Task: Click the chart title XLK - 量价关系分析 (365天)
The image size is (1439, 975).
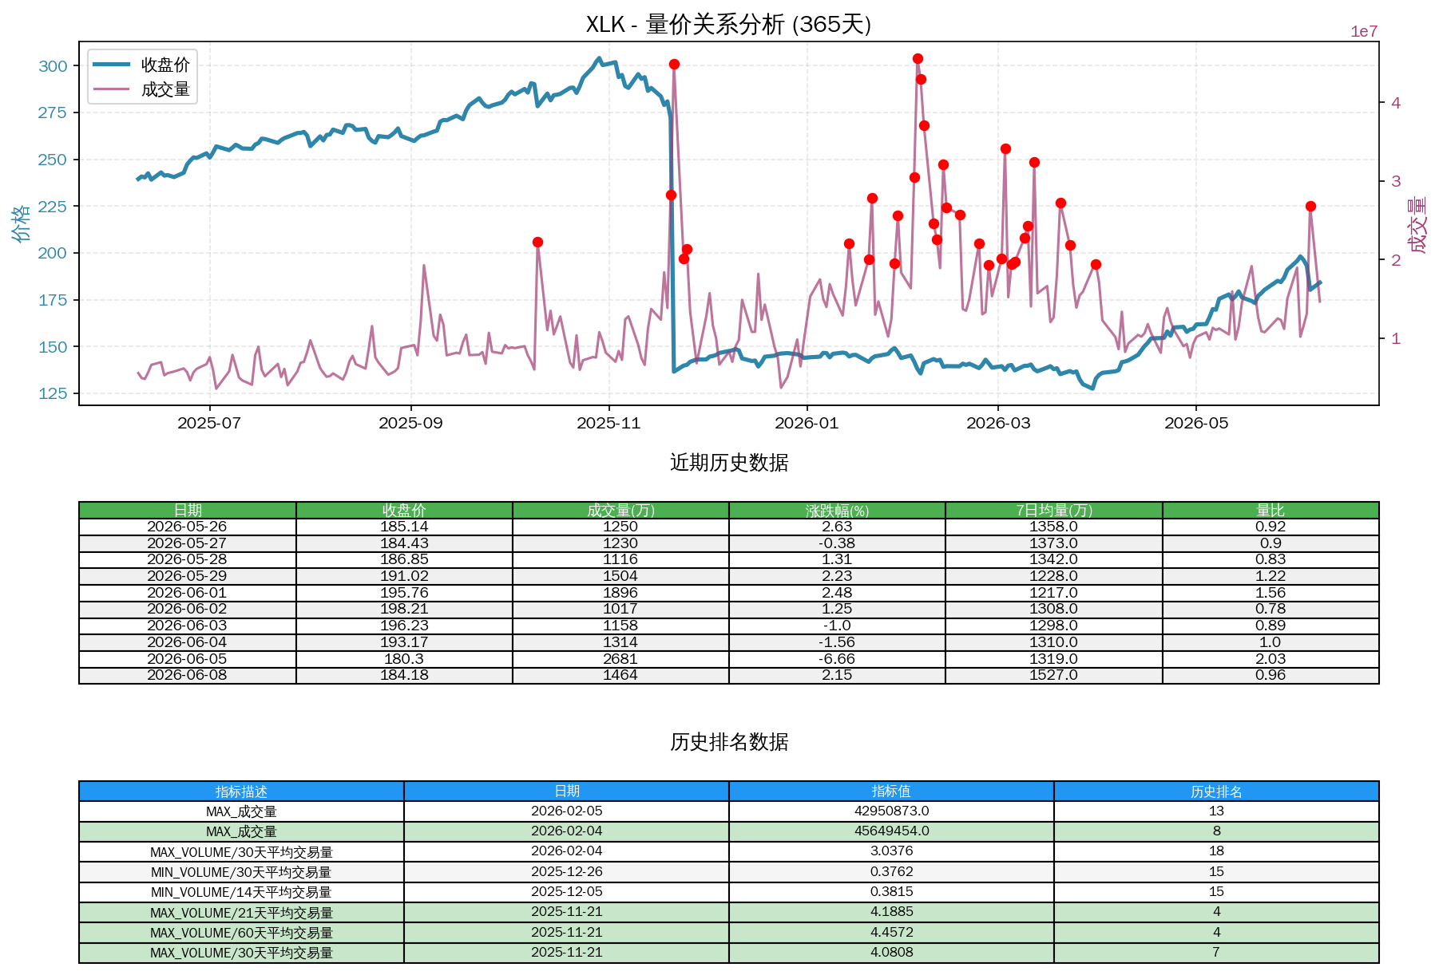Action: [728, 25]
